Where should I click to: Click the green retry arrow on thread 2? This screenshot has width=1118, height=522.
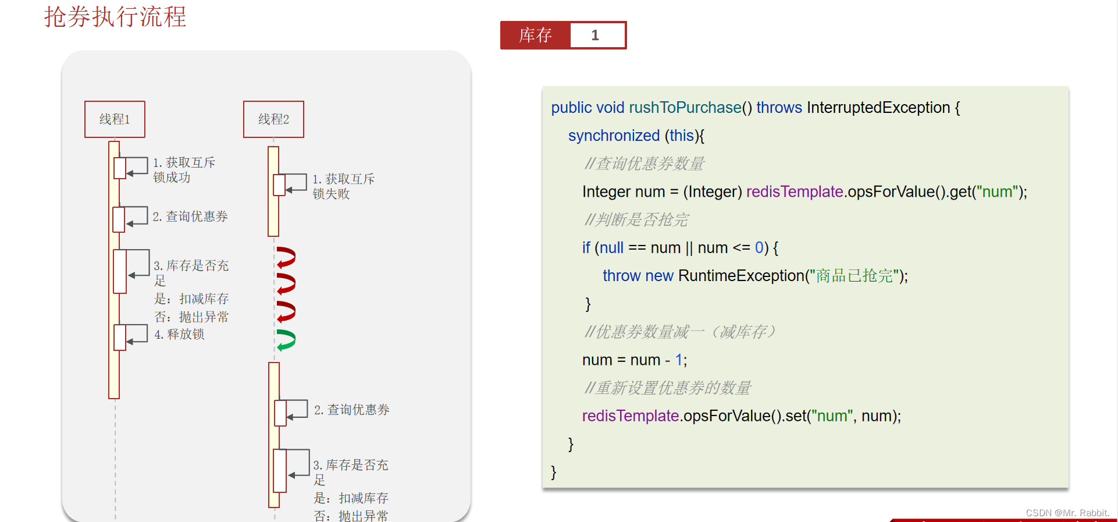[x=286, y=340]
